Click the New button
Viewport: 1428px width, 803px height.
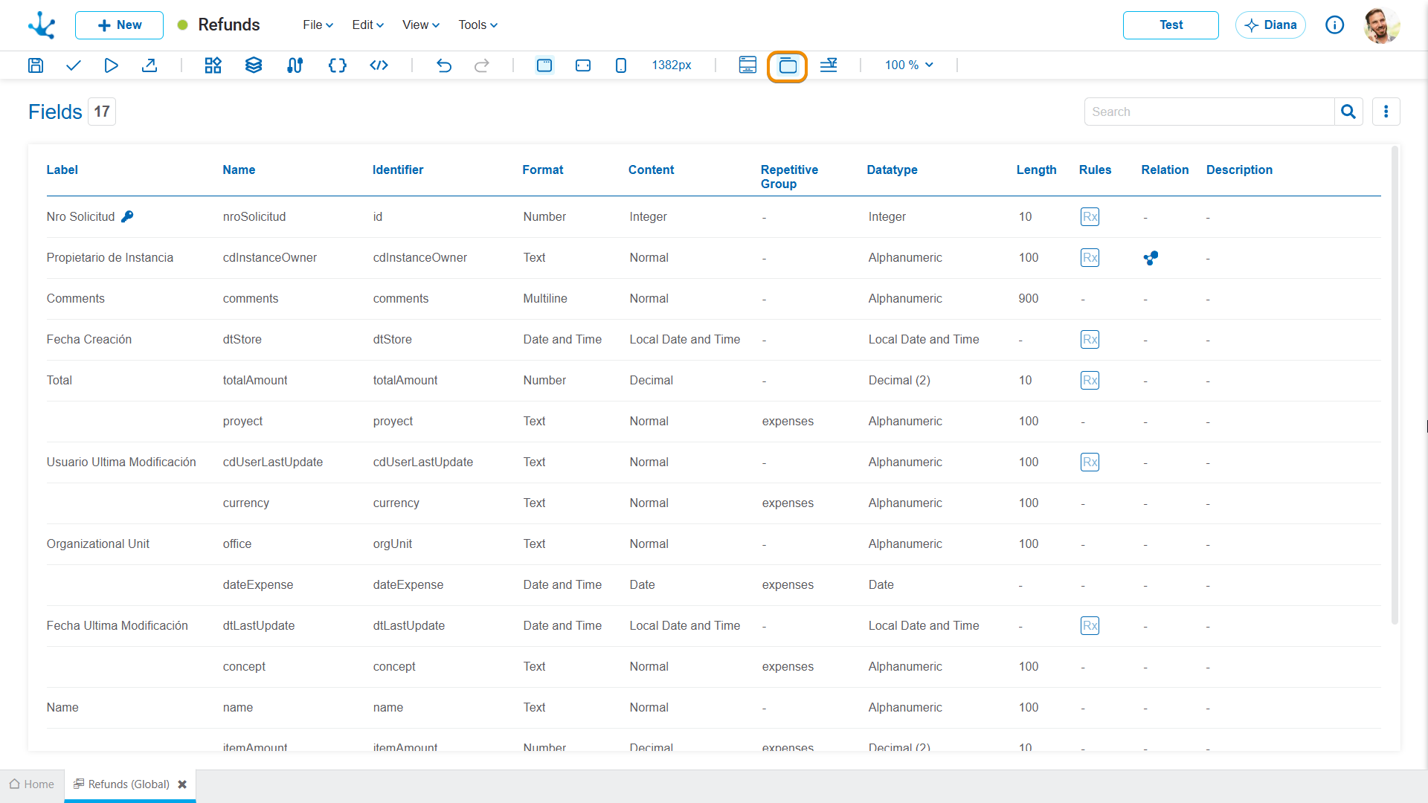coord(119,25)
